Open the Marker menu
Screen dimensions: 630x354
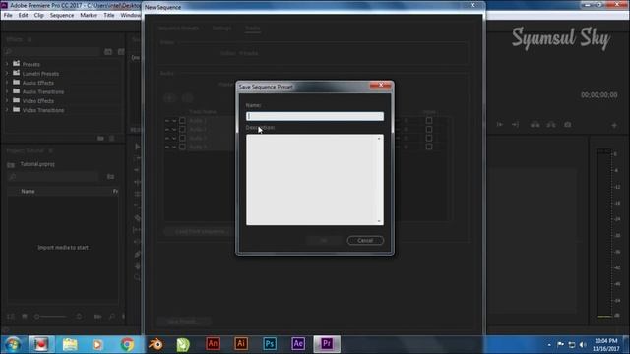tap(89, 16)
